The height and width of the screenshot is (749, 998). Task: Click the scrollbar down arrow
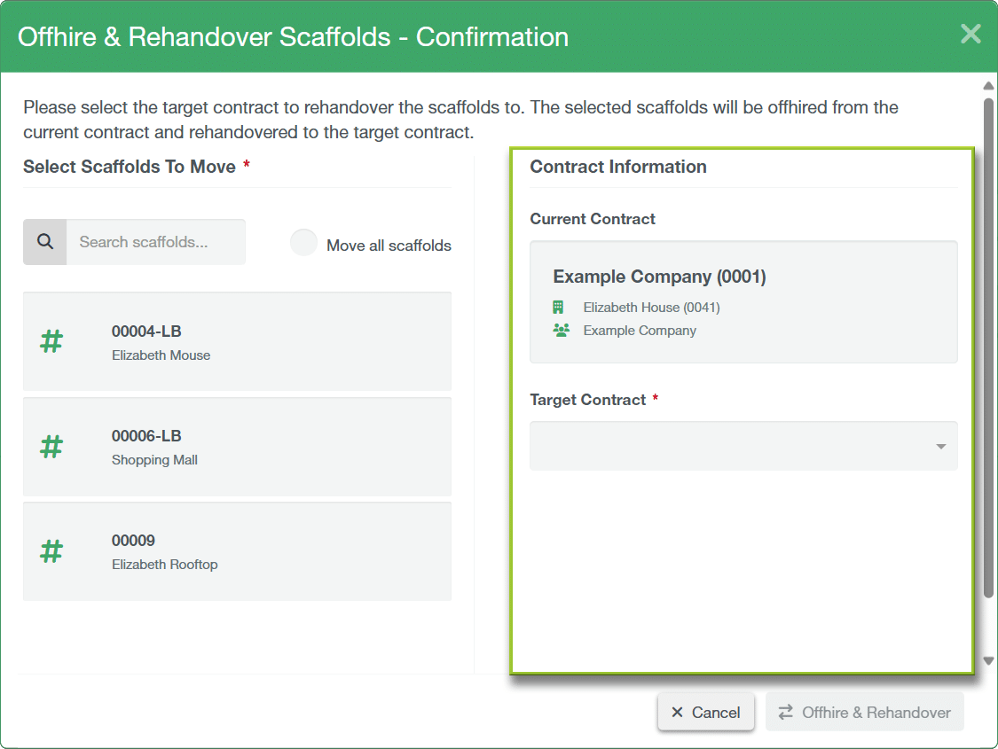coord(988,661)
